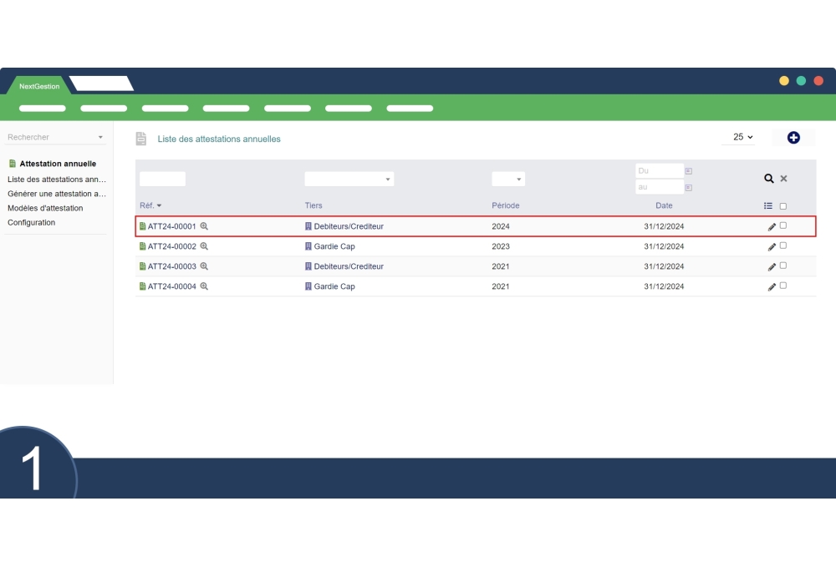
Task: Open 'Générer une attestation' in the sidebar
Action: [57, 194]
